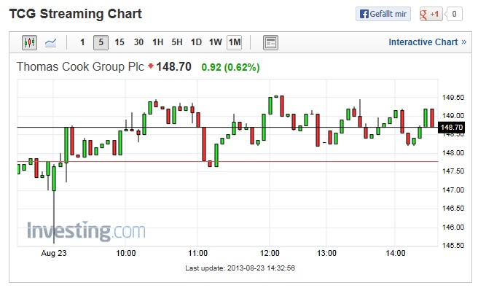Switch to the line/area chart type icon
Image resolution: width=478 pixels, height=288 pixels.
pos(50,42)
